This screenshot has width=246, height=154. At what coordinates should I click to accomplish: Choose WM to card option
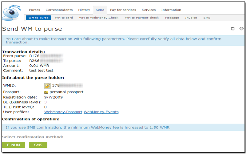point(64,18)
